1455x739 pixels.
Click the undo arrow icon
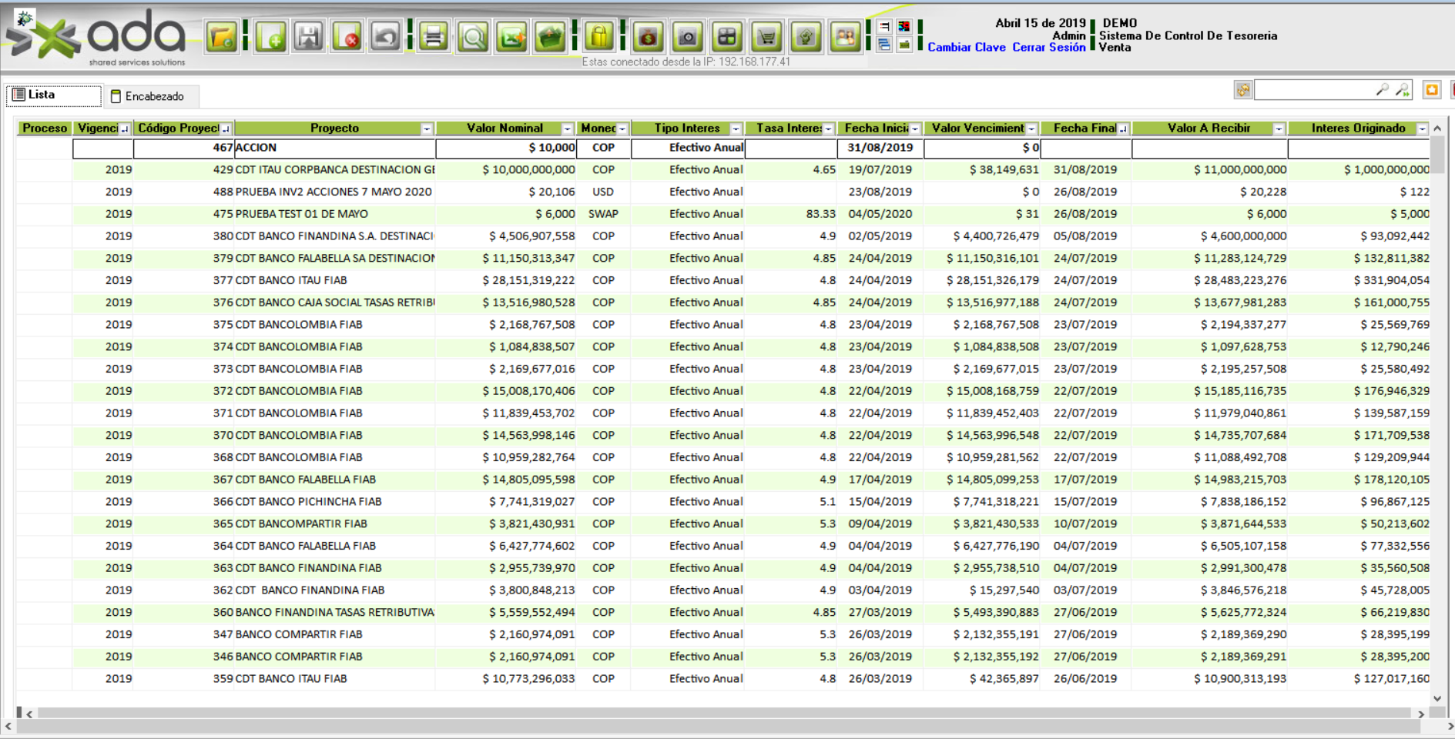pos(385,37)
